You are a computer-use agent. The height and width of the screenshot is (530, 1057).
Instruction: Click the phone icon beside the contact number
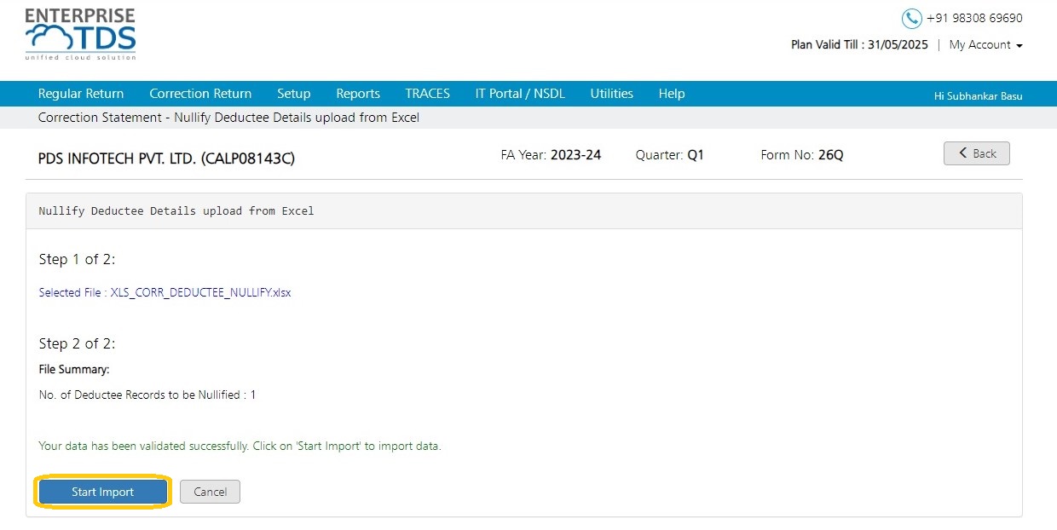tap(912, 19)
